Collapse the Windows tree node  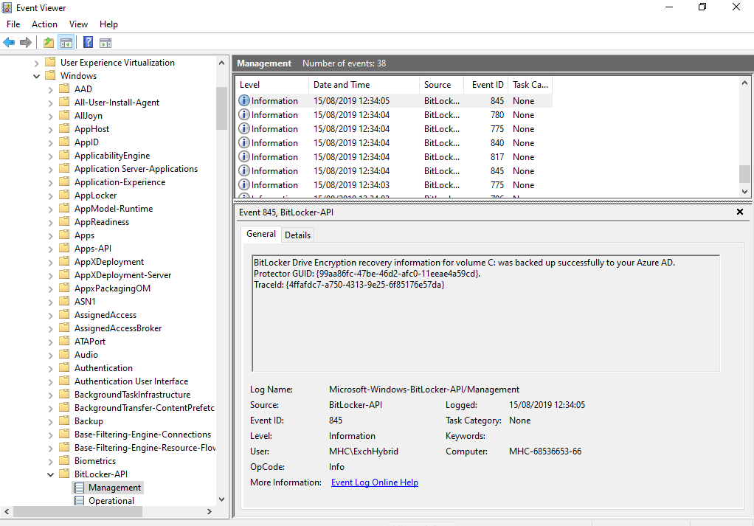coord(36,75)
